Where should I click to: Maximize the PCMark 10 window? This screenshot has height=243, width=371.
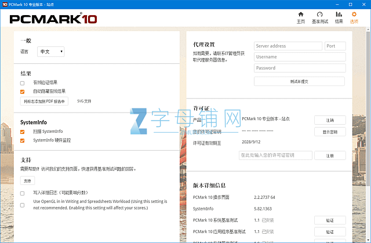tap(350, 4)
